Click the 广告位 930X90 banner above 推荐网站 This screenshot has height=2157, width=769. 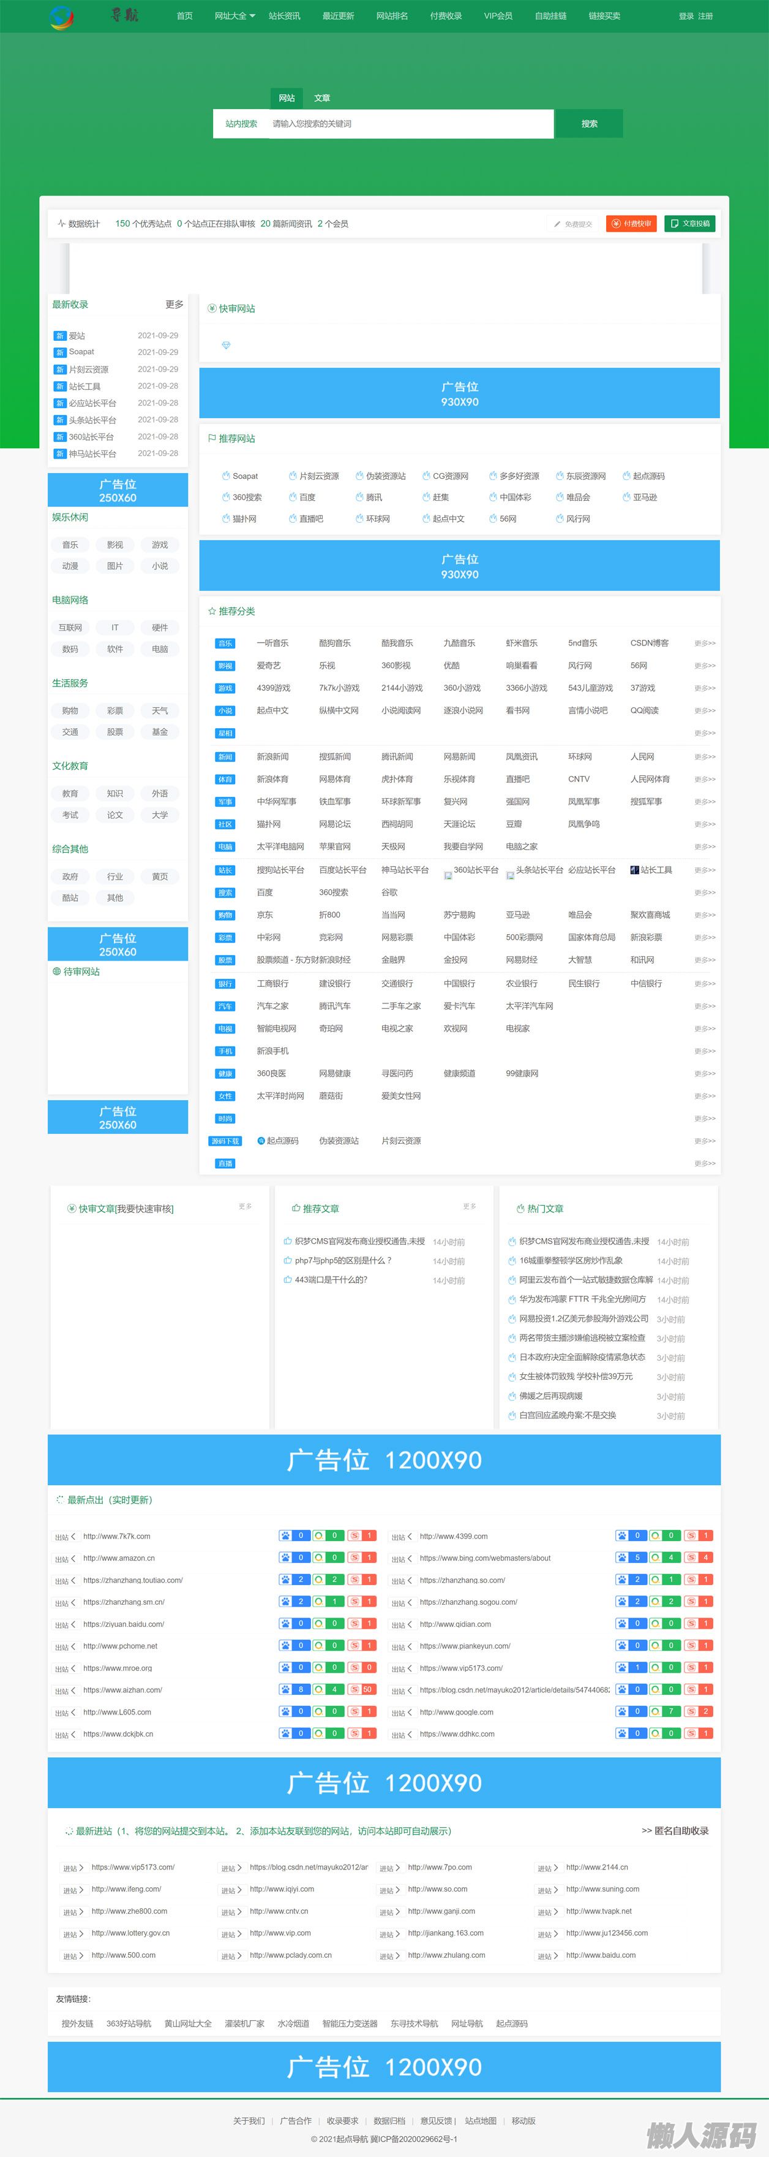pyautogui.click(x=459, y=393)
